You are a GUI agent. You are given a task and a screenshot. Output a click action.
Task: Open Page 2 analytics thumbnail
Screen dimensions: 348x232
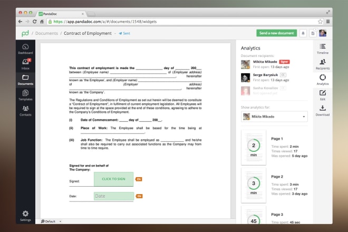pos(254,186)
